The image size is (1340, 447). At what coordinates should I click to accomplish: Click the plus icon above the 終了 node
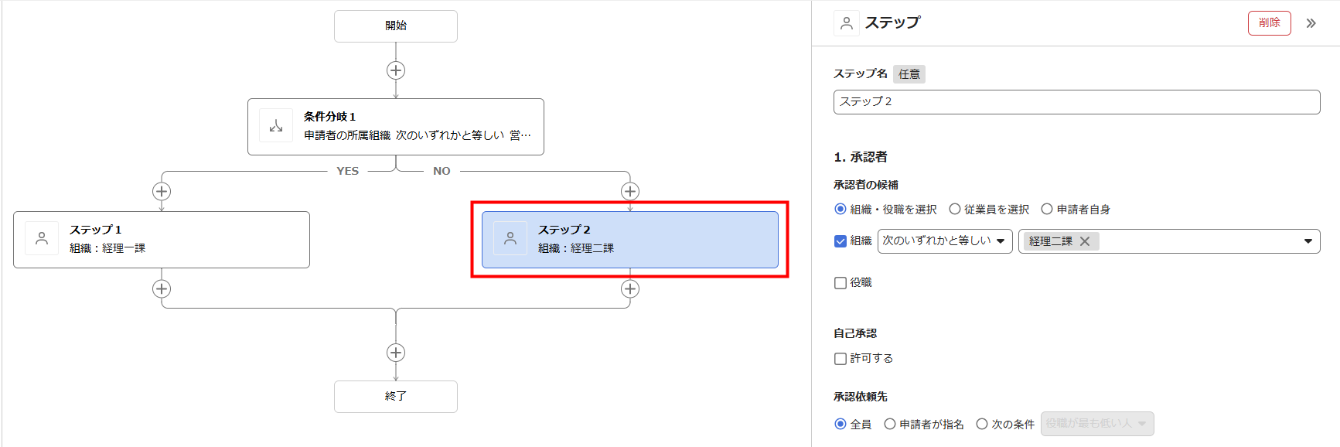pyautogui.click(x=396, y=353)
